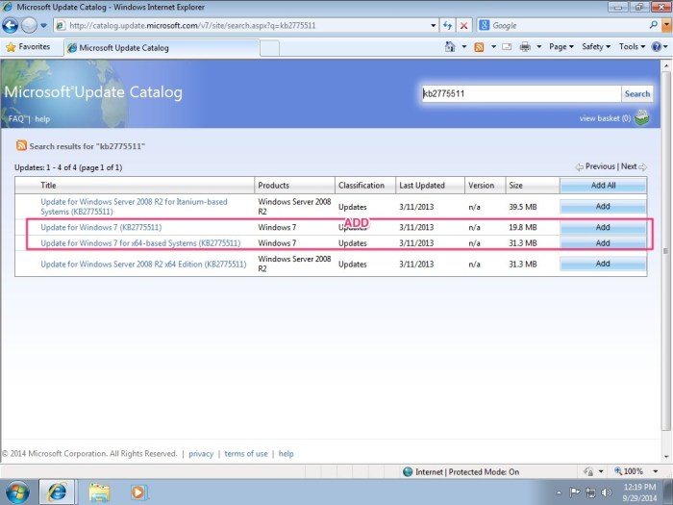Open Windows Explorer folder taskbar icon
The height and width of the screenshot is (505, 673).
pos(100,492)
